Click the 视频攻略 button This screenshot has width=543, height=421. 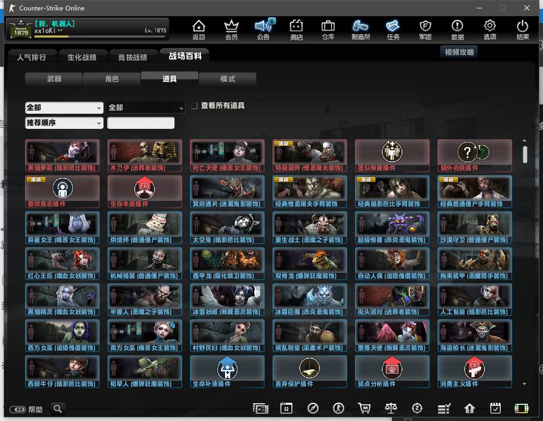459,52
